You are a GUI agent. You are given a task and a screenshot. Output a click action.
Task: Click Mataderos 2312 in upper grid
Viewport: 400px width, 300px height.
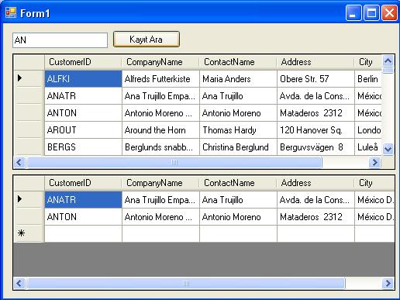tap(316, 113)
